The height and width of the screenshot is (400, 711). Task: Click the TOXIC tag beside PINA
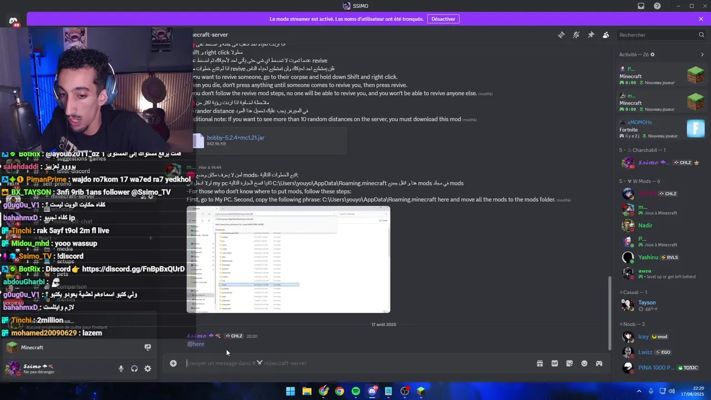(688, 368)
